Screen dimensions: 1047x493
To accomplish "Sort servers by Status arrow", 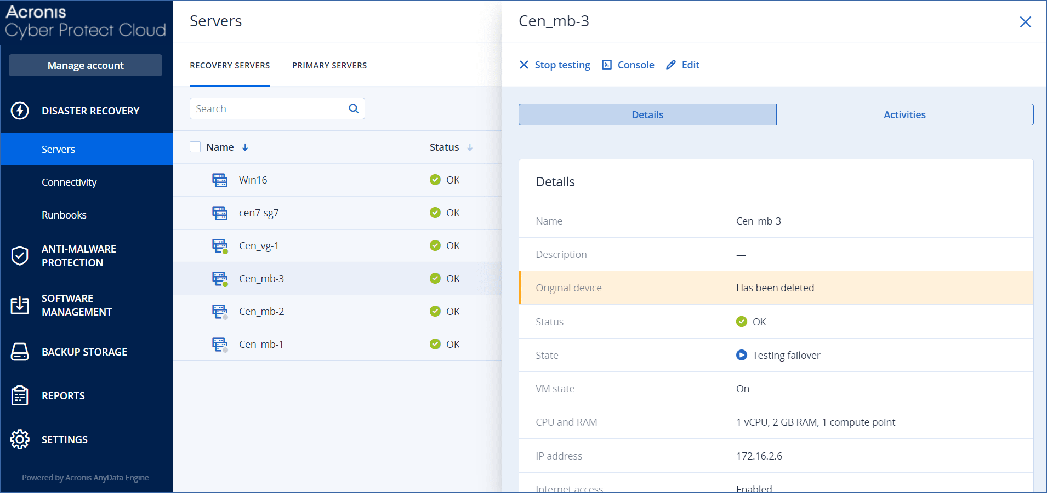I will [470, 147].
